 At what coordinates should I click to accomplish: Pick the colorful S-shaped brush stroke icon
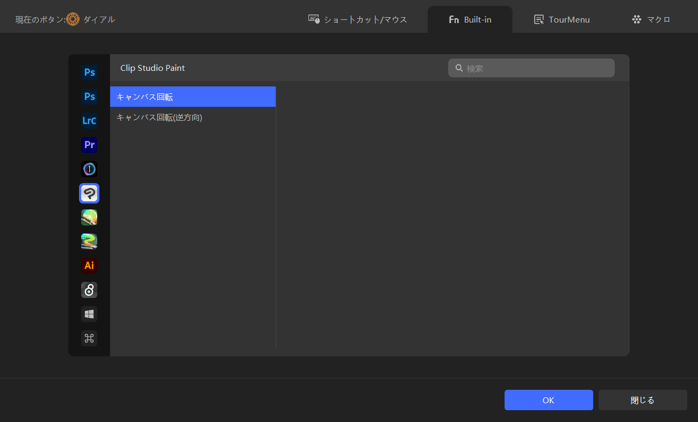click(x=89, y=242)
